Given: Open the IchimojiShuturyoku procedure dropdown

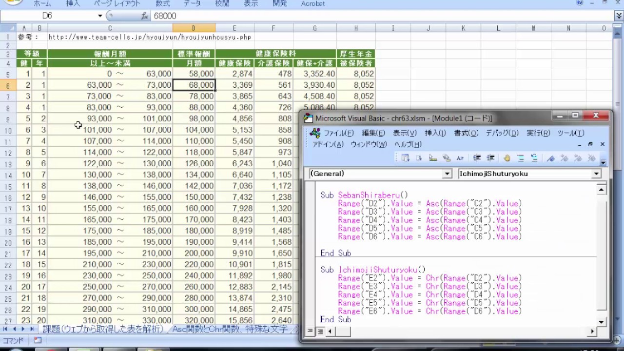Looking at the screenshot, I should pos(596,174).
